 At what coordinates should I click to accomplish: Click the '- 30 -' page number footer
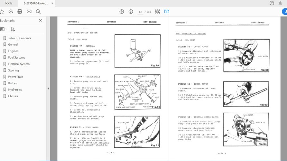click(222, 154)
